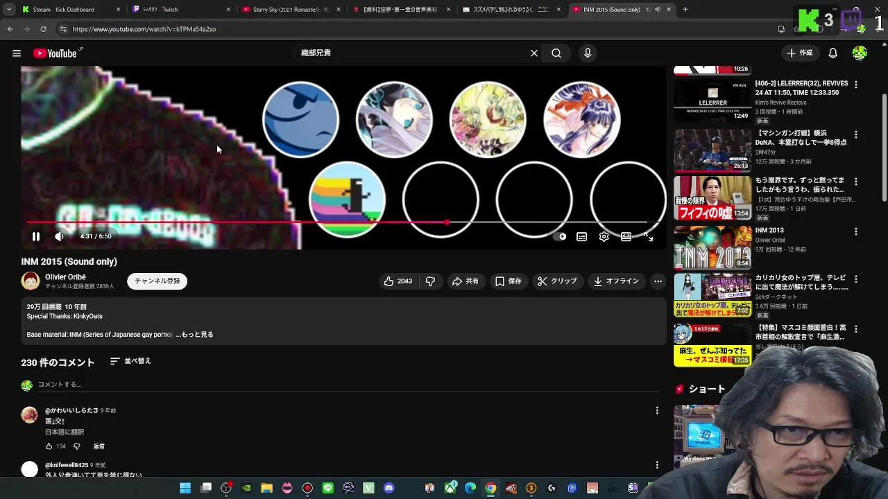888x499 pixels.
Task: Open File Explorer from the taskbar
Action: point(266,489)
